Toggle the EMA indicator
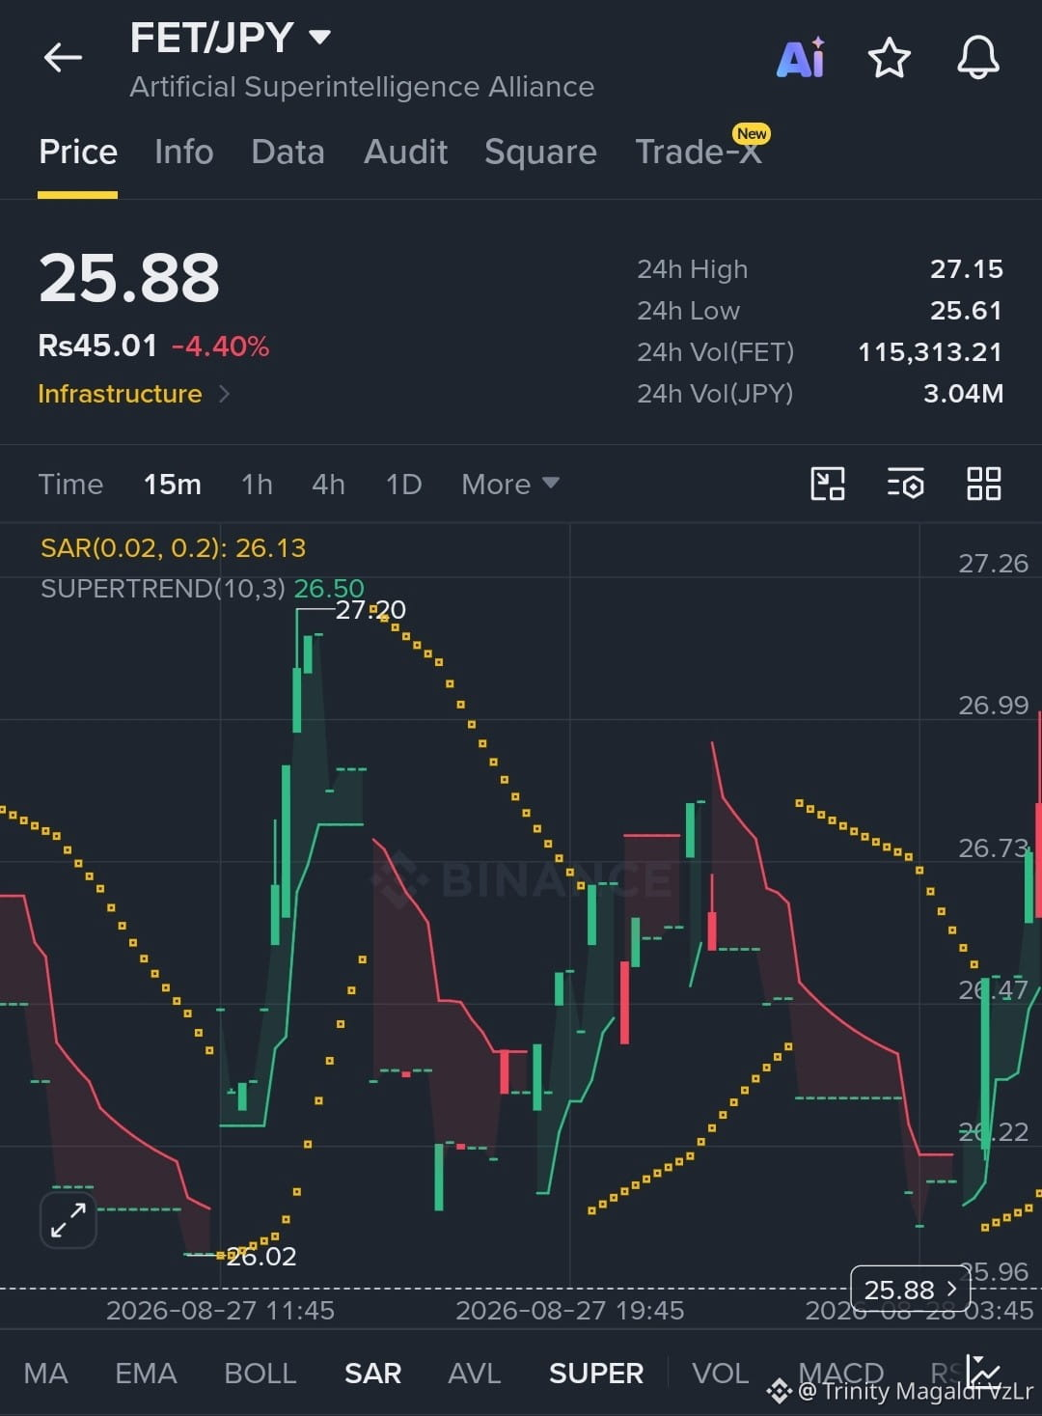This screenshot has height=1416, width=1042. pos(146,1373)
